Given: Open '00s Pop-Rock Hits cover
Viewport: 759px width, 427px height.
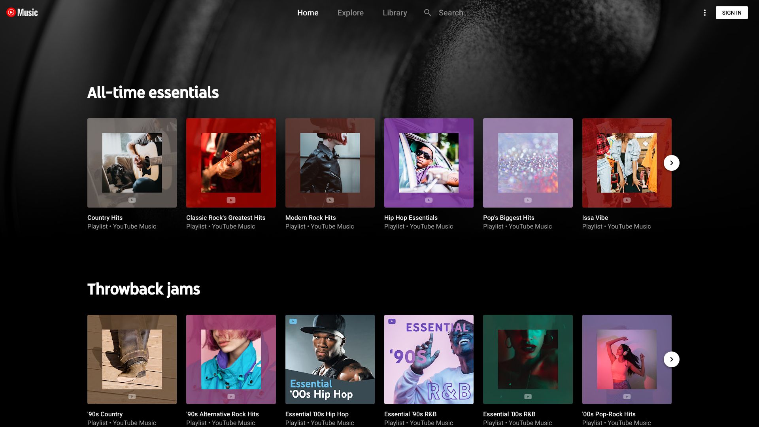Looking at the screenshot, I should click(x=627, y=359).
